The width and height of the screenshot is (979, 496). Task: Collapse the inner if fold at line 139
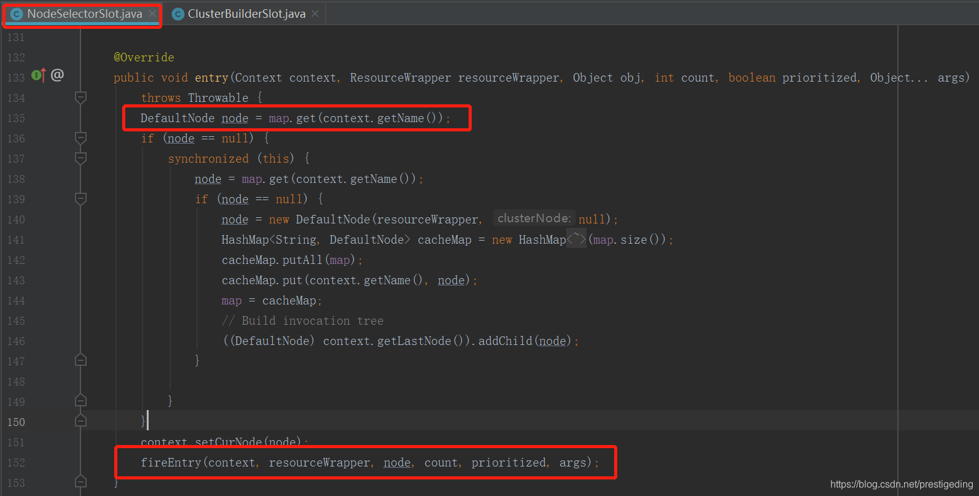80,198
